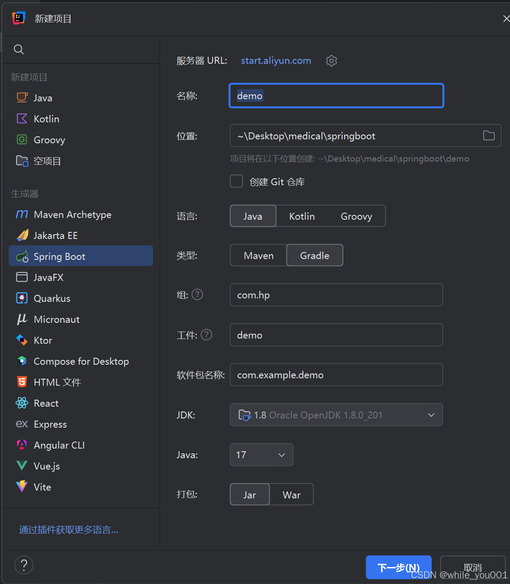Click the com.hp group field

click(336, 295)
